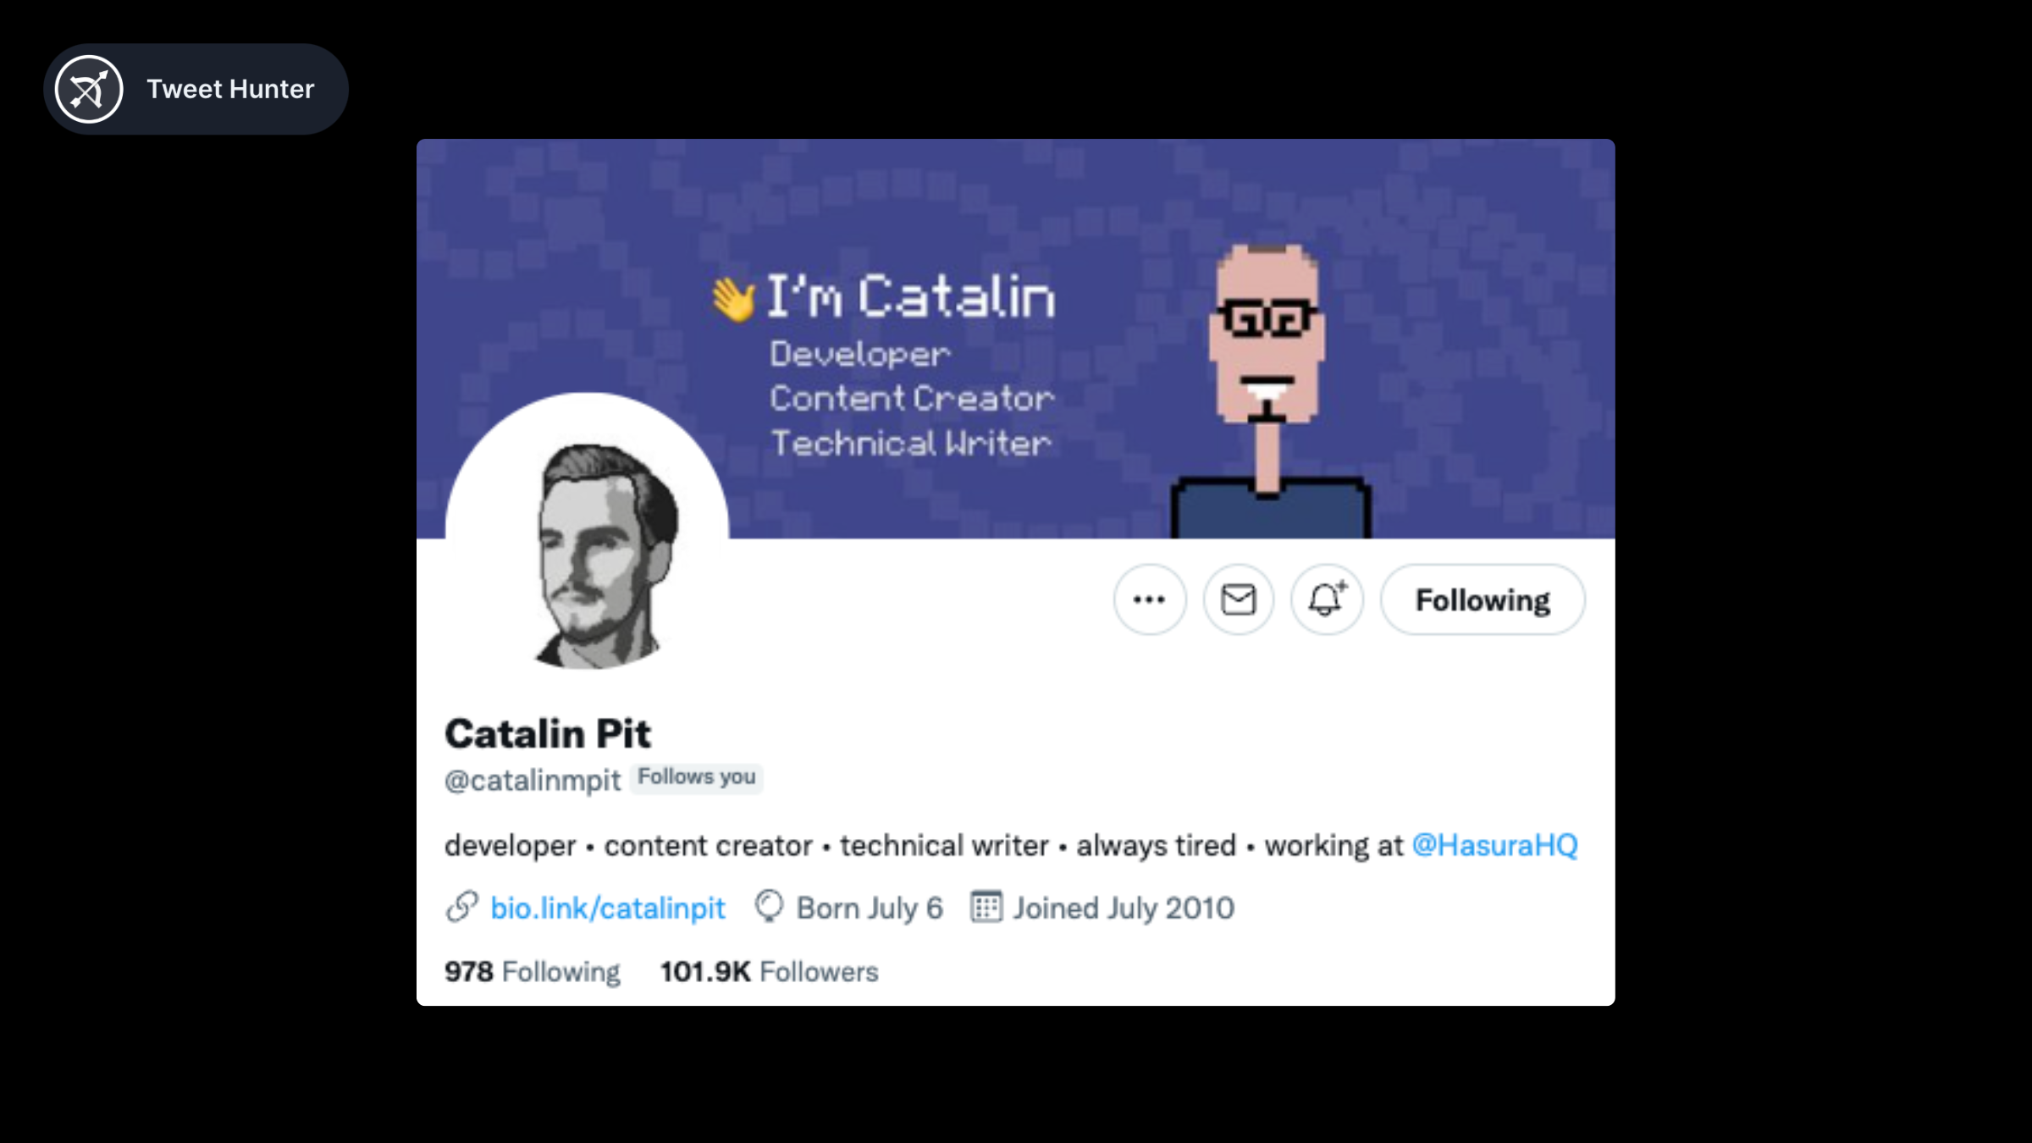Enable notifications with the bell icon
Screen dimensions: 2032x1143
pyautogui.click(x=1327, y=599)
